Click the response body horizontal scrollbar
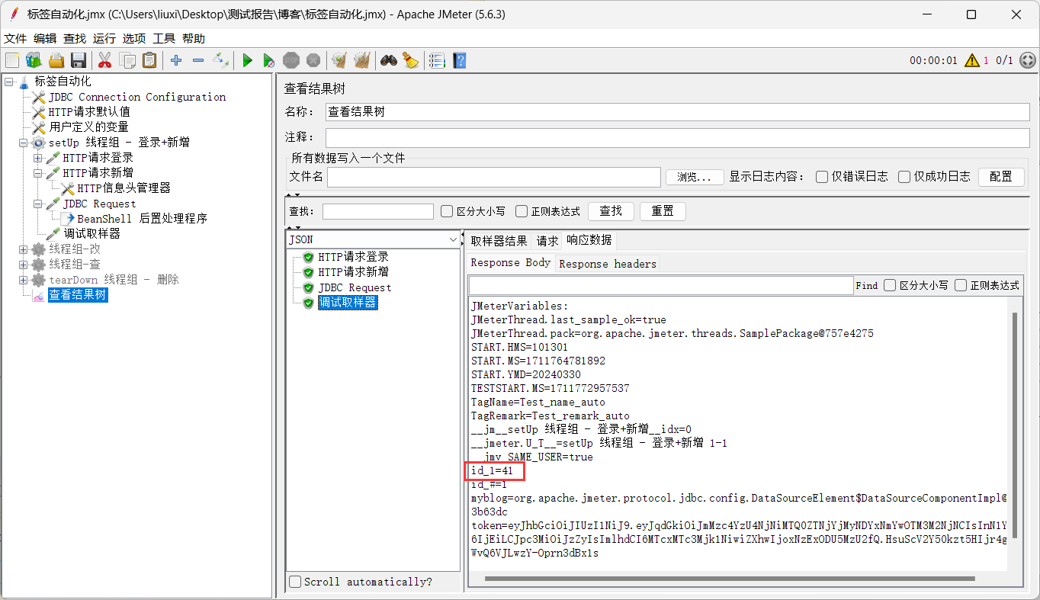The image size is (1040, 600). tap(730, 579)
